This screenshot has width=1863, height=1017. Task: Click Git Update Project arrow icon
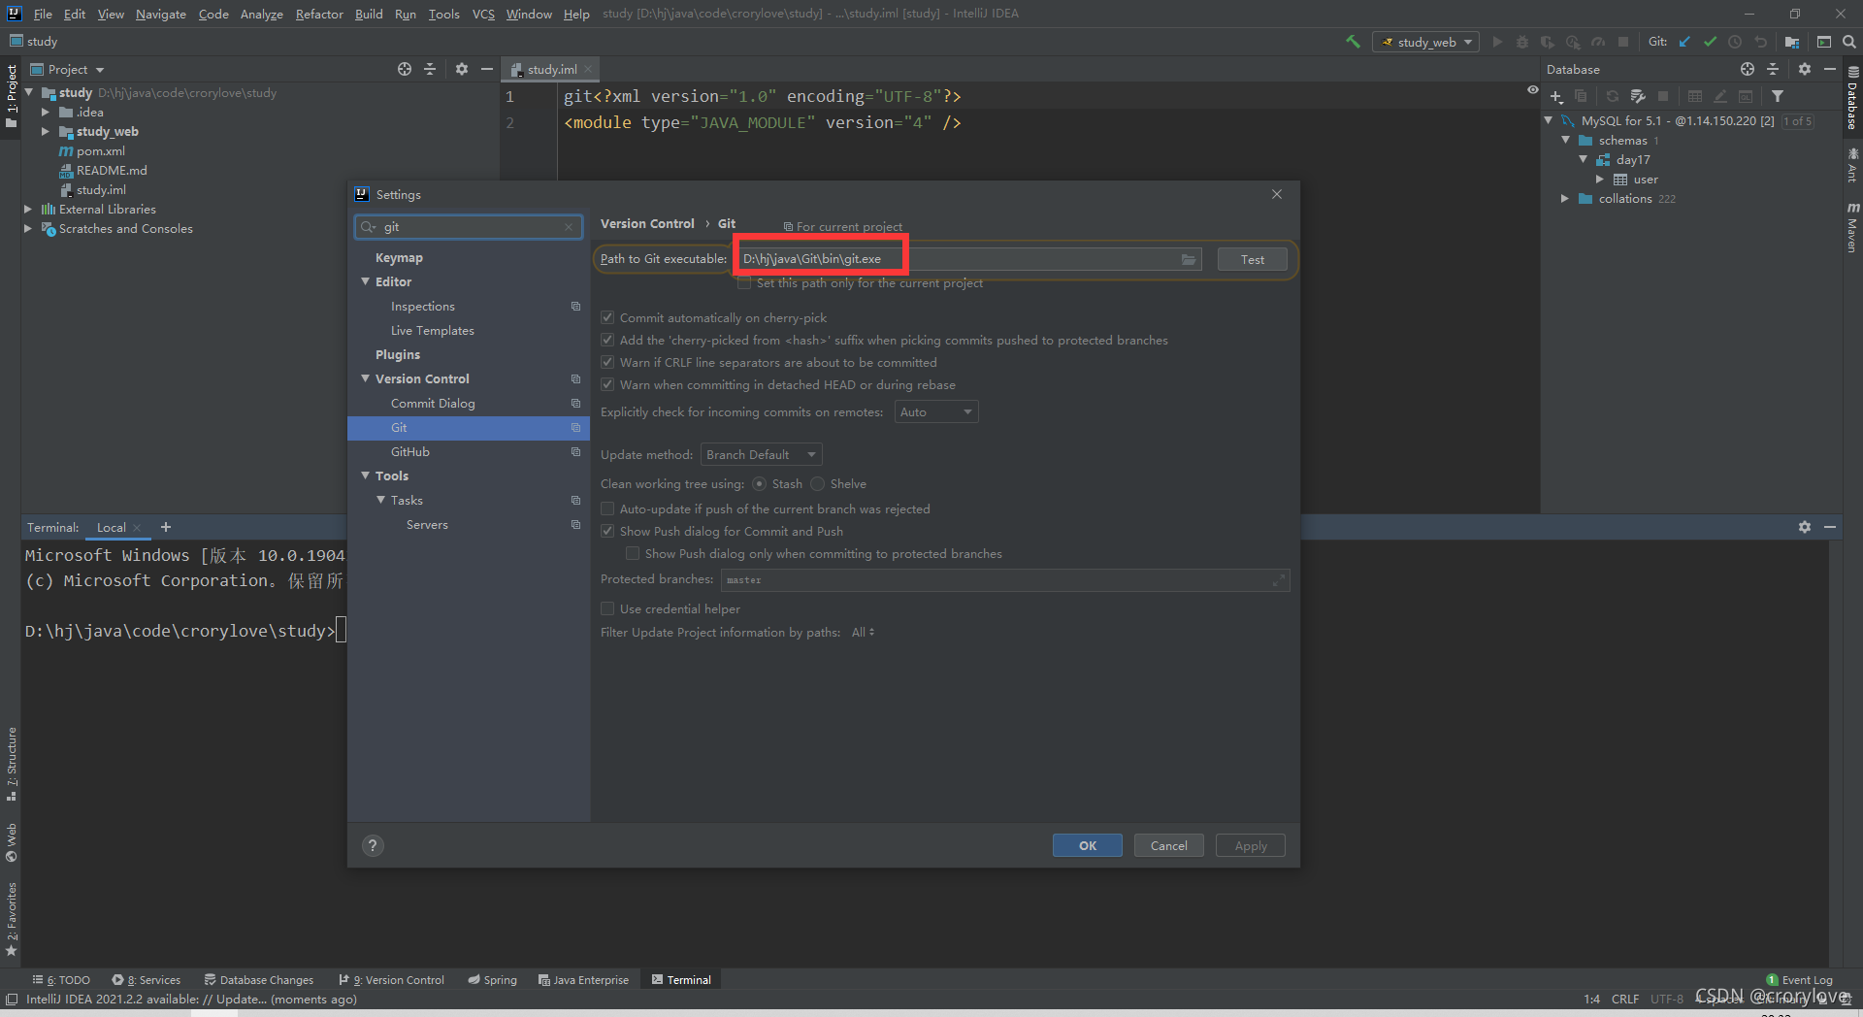1684,42
